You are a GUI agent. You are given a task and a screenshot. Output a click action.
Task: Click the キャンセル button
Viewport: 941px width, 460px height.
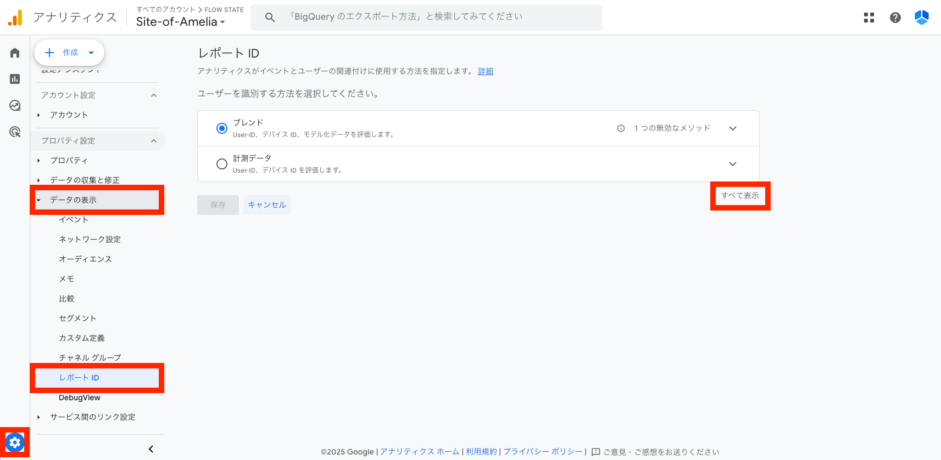pos(267,205)
